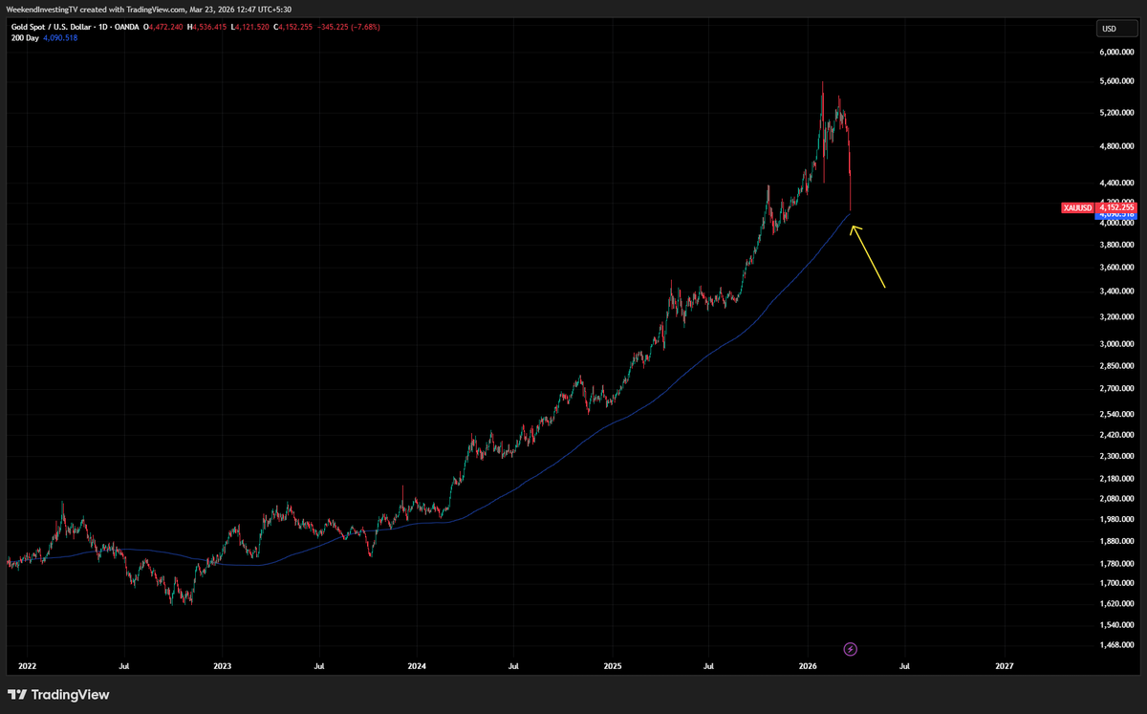Click the 3,200.000 price axis label
This screenshot has height=714, width=1147.
[x=1115, y=316]
